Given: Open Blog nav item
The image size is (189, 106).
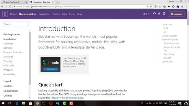Looking at the screenshot, I should pyautogui.click(x=79, y=14).
